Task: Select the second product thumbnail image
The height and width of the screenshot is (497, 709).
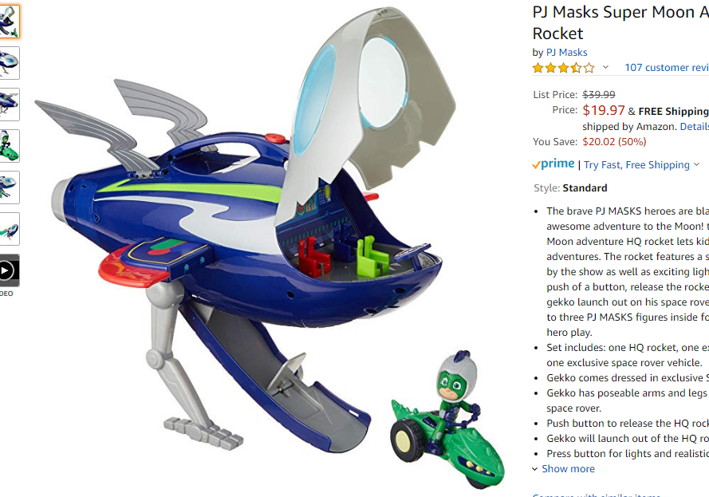Action: point(9,63)
